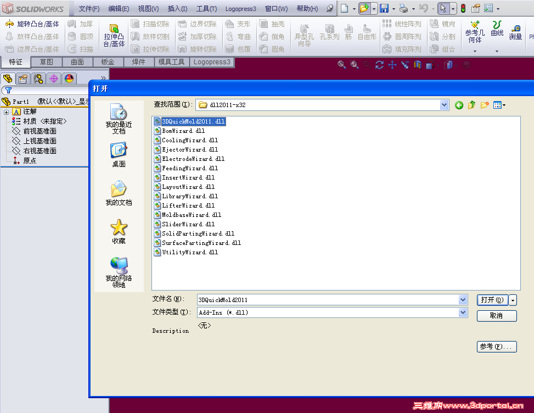The height and width of the screenshot is (413, 534).
Task: Open the File type (文件类型) dropdown arrow
Action: 463,312
